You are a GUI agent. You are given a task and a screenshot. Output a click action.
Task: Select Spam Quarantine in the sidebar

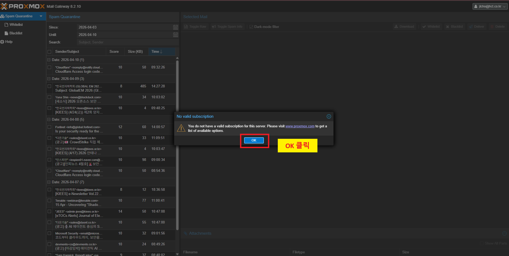[x=19, y=16]
